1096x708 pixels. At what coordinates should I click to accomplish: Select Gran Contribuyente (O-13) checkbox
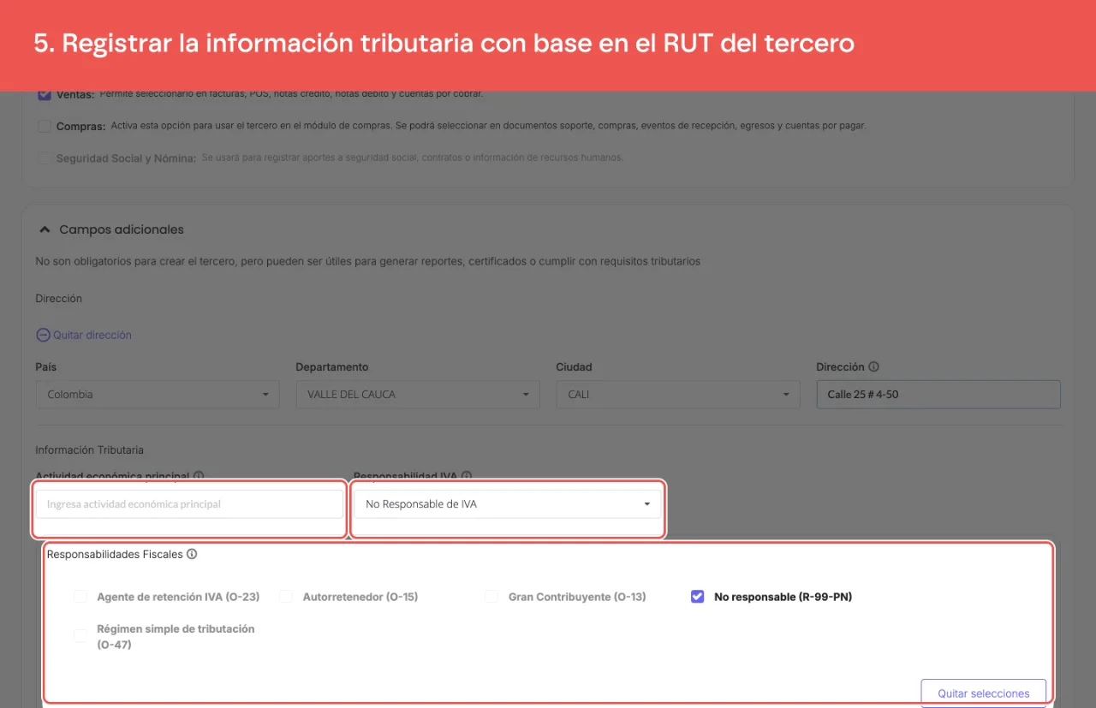click(x=491, y=597)
